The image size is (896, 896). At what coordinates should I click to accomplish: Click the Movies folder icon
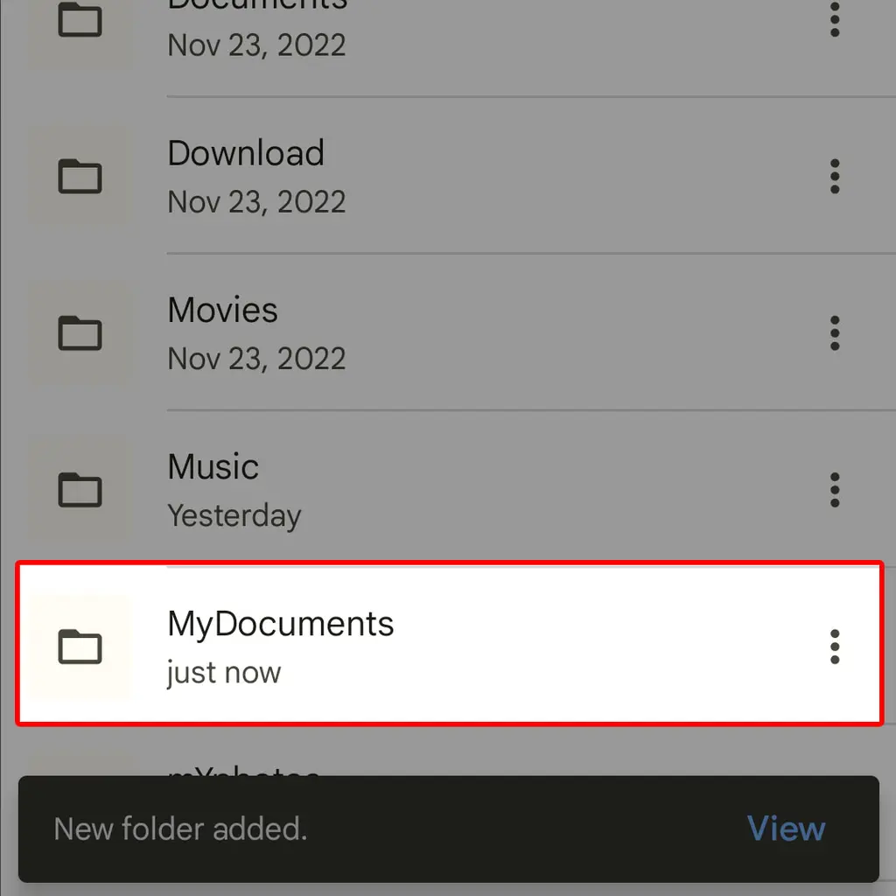(x=80, y=333)
